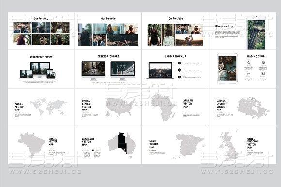Image resolution: width=281 pixels, height=187 pixels.
Task: Click the black highlighted region on Australia map
Action: pyautogui.click(x=122, y=143)
